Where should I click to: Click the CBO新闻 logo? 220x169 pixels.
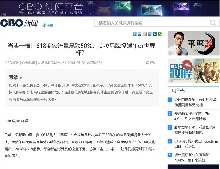coord(19,23)
